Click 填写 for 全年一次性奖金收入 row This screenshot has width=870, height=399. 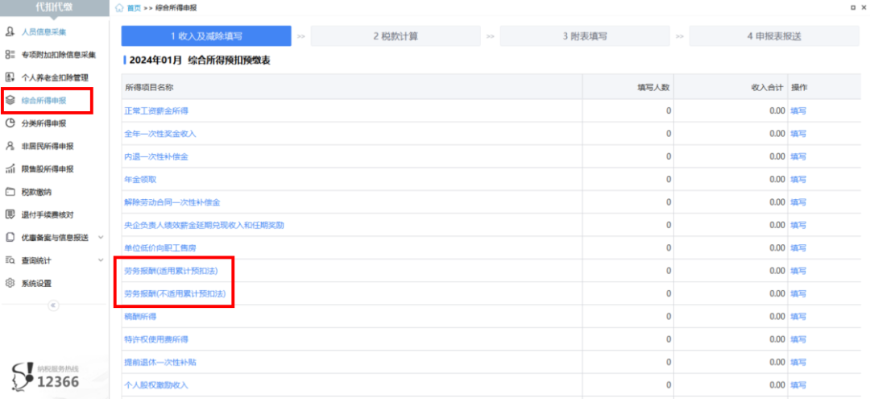[x=798, y=133]
